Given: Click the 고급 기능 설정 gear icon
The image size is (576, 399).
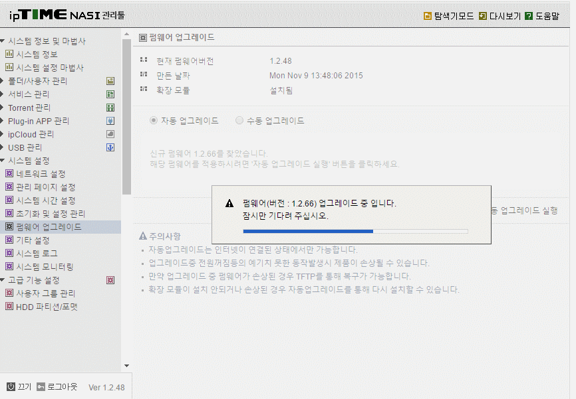Looking at the screenshot, I should click(x=110, y=280).
